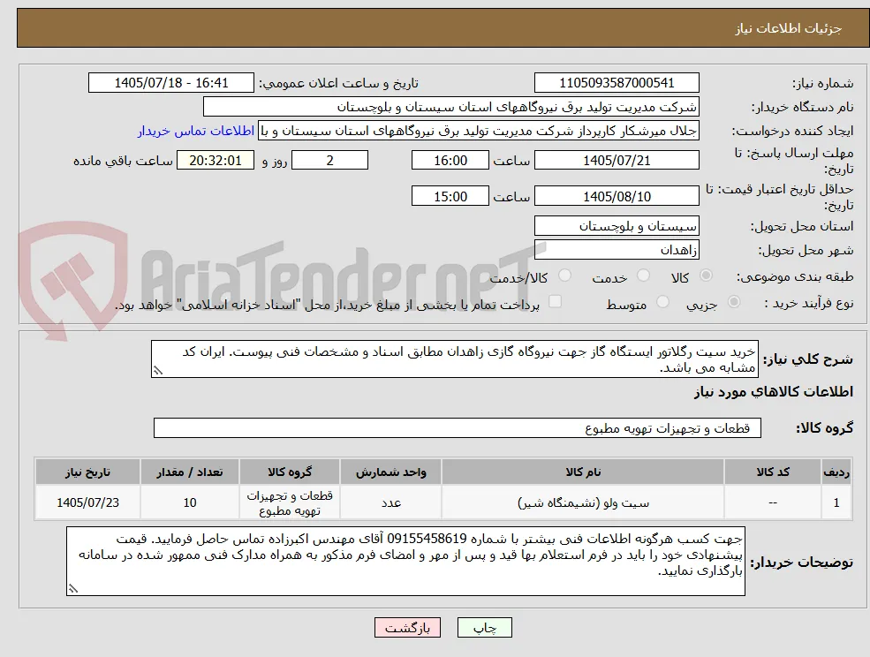Click the delivery city field زاهدان
This screenshot has width=870, height=657.
pos(617,250)
